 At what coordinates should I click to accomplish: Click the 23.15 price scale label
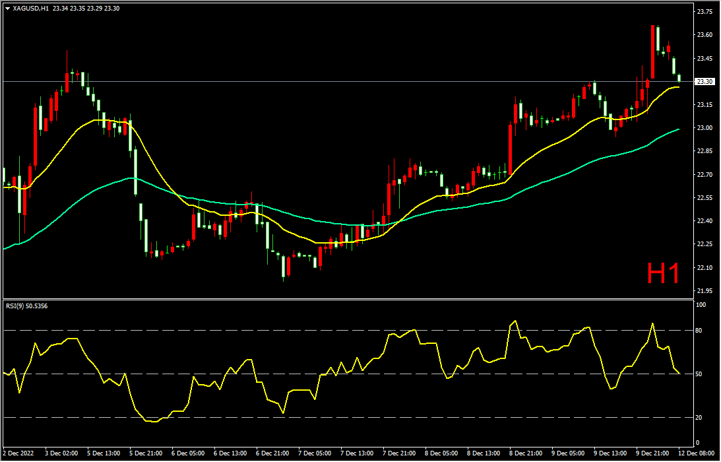[x=705, y=105]
